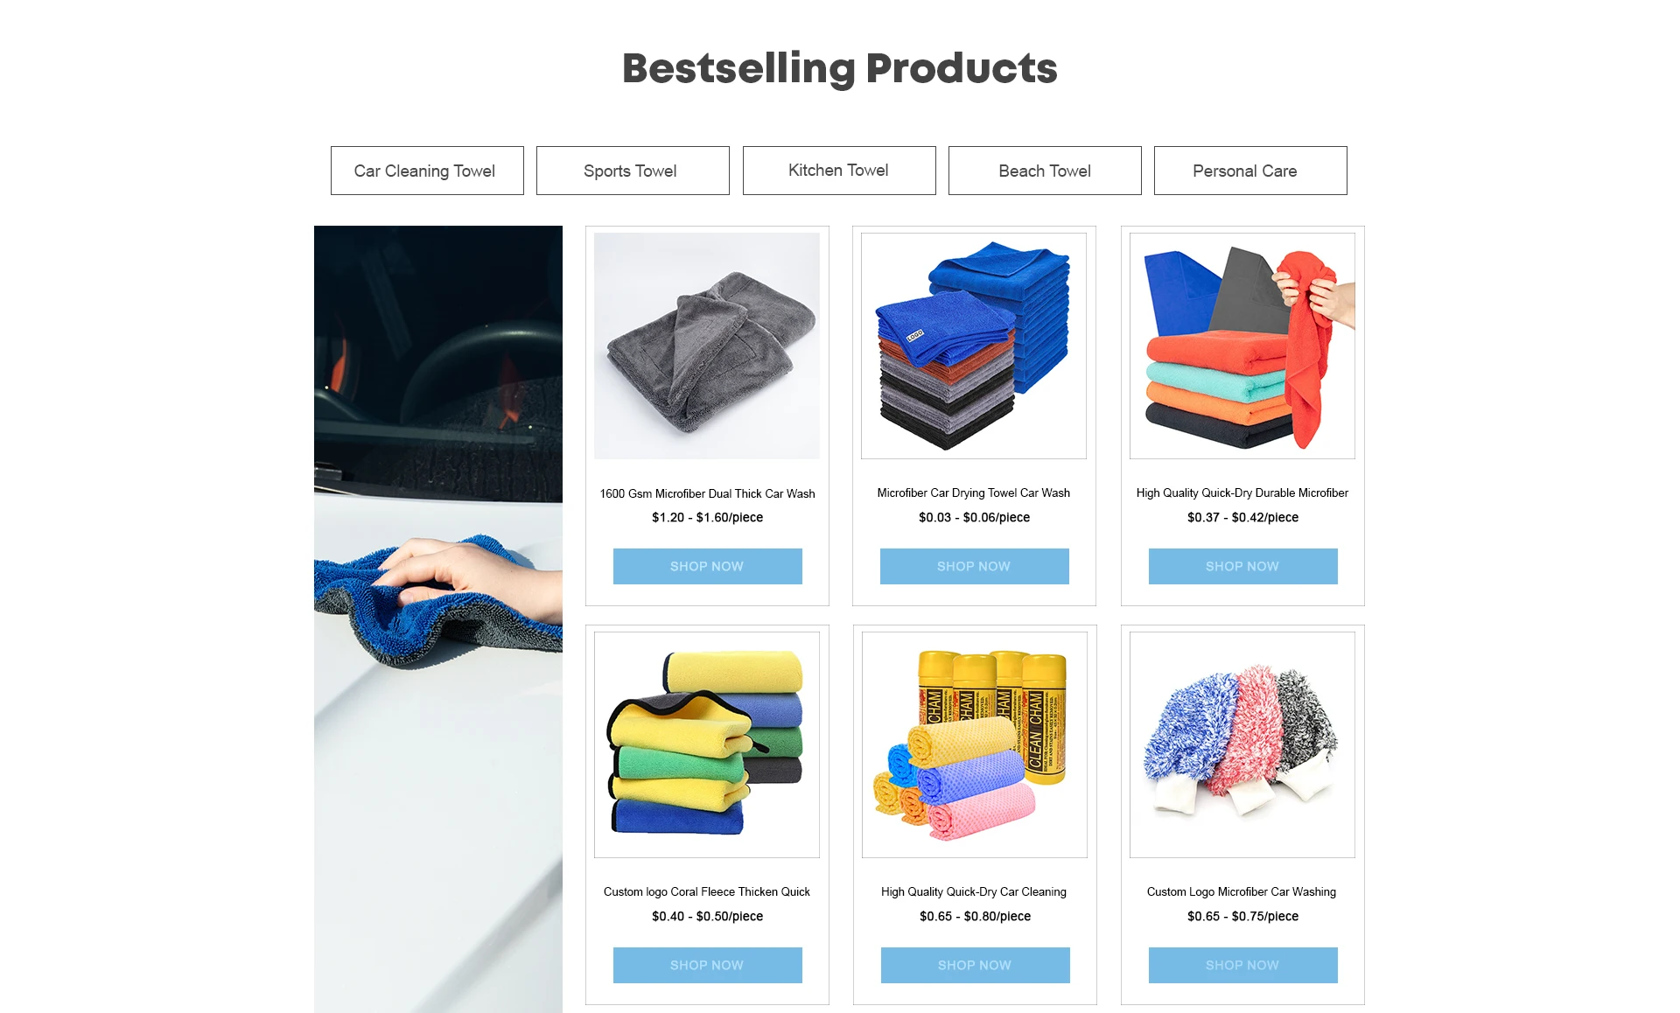
Task: Select the Car Cleaning Towel tab
Action: [x=427, y=171]
